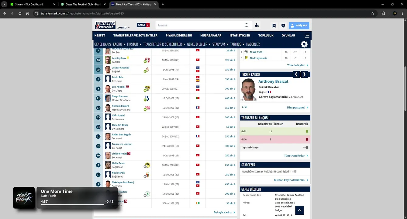
Task: Expand the Stadyum submenu arrow
Action: [x=227, y=44]
